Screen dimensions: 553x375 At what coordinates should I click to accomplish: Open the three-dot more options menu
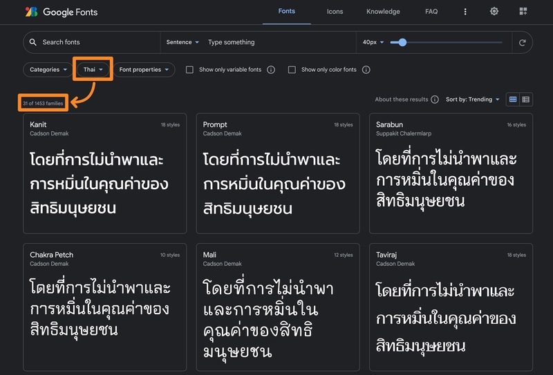coord(465,12)
